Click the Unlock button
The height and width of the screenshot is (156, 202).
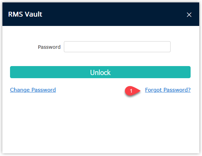(100, 72)
